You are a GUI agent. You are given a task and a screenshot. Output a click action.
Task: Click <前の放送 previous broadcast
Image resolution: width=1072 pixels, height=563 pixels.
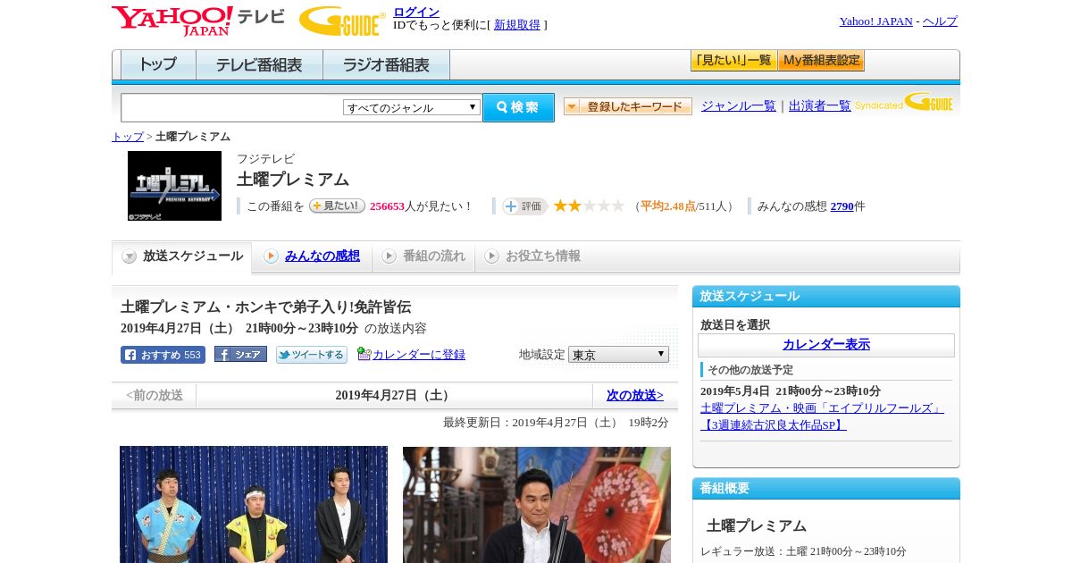(155, 395)
